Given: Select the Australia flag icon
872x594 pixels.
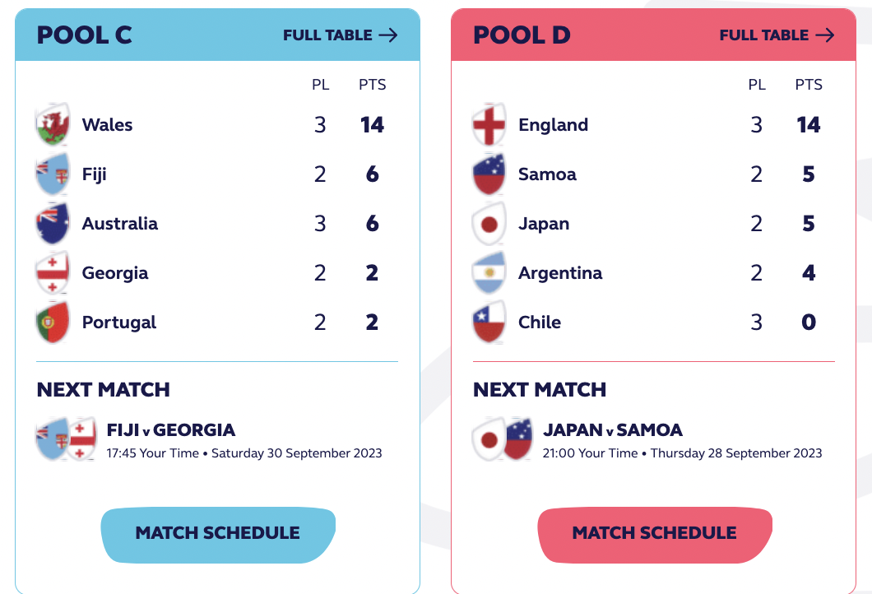Looking at the screenshot, I should click(x=53, y=223).
